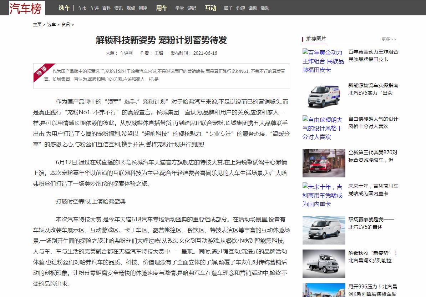Open the white van thumbnail for 新能源物流车实操指南
This screenshot has height=297, width=426.
click(324, 96)
